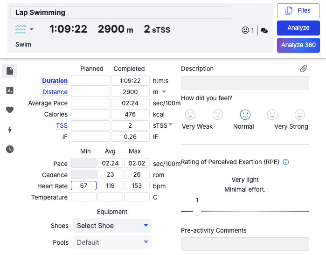
Task: Click the Temperature min field
Action: [x=84, y=197]
